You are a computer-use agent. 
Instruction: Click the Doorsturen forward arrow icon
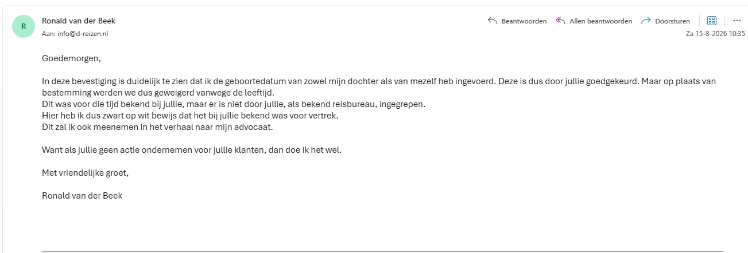coord(646,21)
